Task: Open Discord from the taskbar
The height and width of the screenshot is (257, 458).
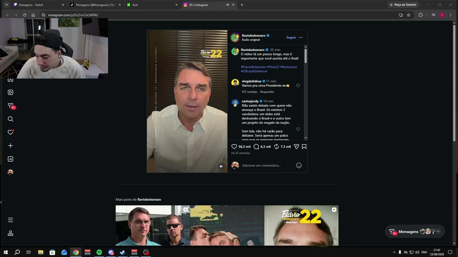Action: tap(111, 252)
